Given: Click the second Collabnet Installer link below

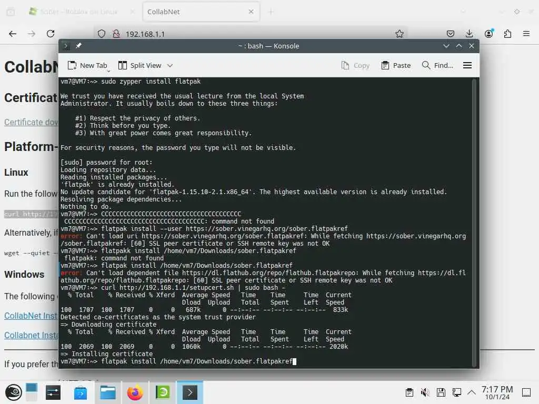Looking at the screenshot, I should pyautogui.click(x=31, y=335).
